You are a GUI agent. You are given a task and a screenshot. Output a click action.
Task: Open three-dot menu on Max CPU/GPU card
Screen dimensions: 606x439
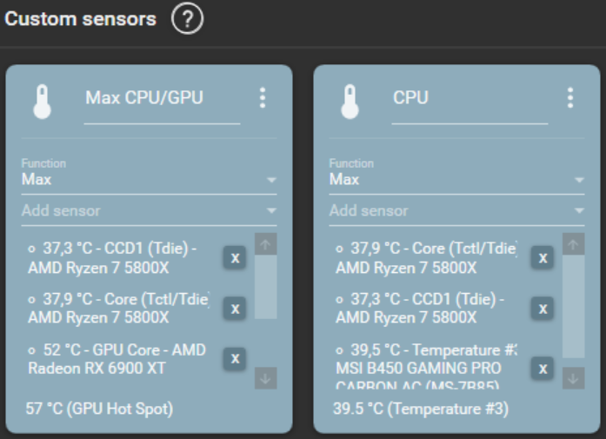[x=263, y=97]
